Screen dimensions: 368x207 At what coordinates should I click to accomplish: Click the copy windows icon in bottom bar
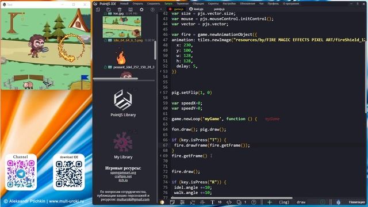point(239,202)
